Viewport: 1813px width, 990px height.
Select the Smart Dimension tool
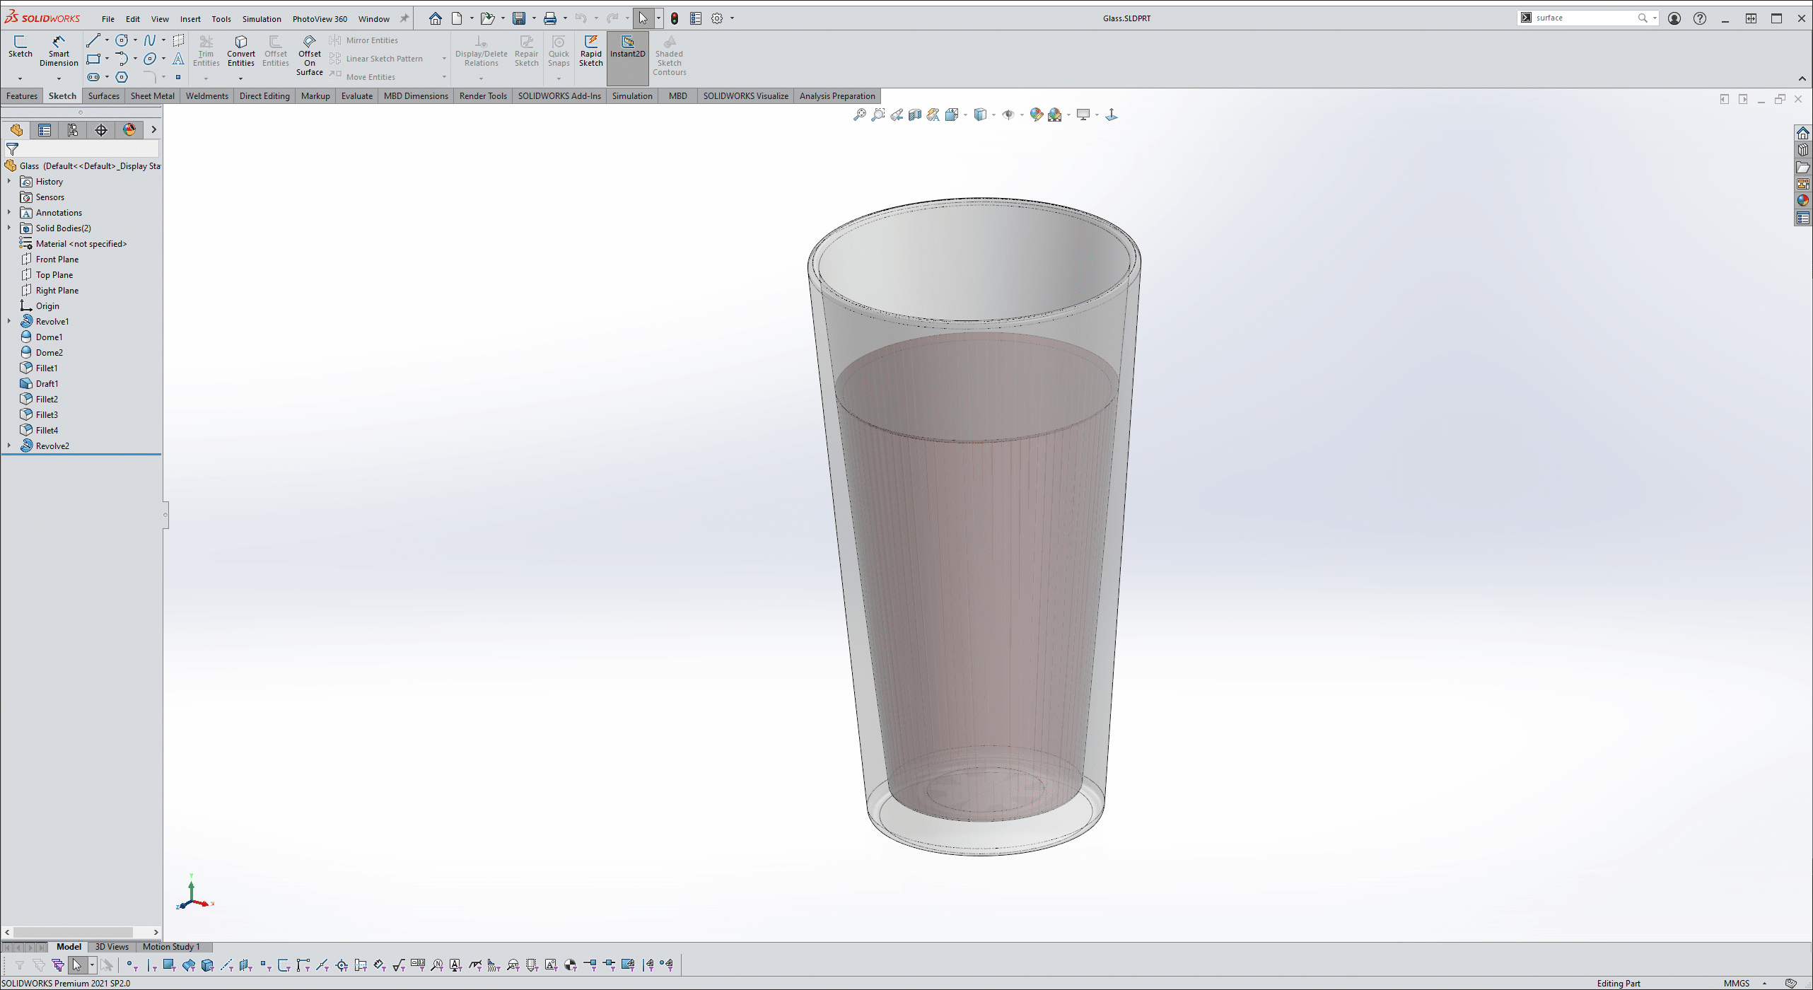[x=59, y=51]
